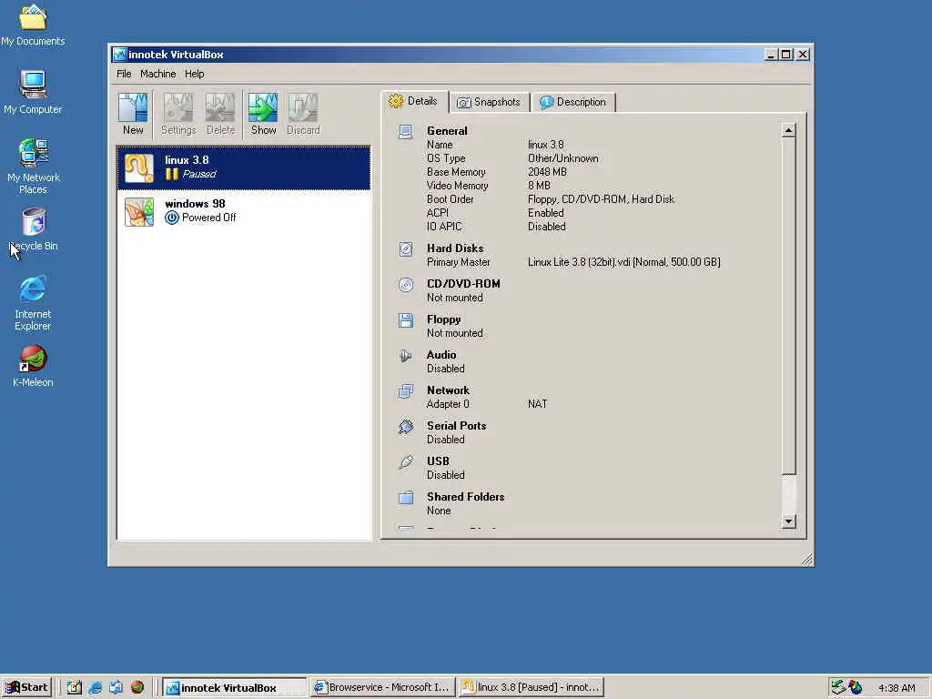932x699 pixels.
Task: Click the 2048 MB base memory value
Action: pos(547,172)
